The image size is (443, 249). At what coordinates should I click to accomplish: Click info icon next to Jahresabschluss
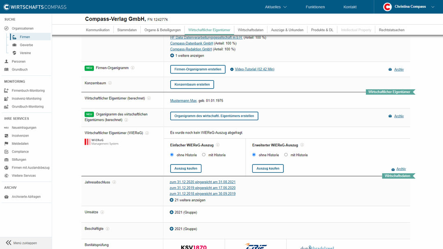coord(114,182)
